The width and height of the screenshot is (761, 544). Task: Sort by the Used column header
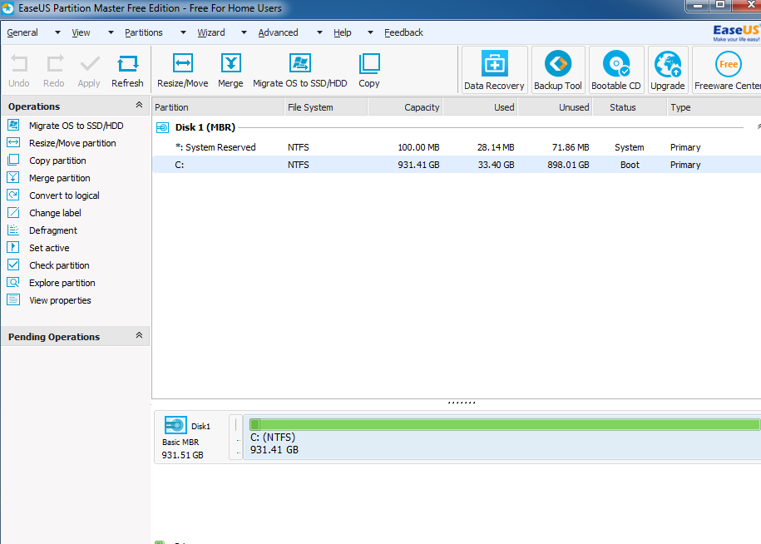pyautogui.click(x=481, y=107)
